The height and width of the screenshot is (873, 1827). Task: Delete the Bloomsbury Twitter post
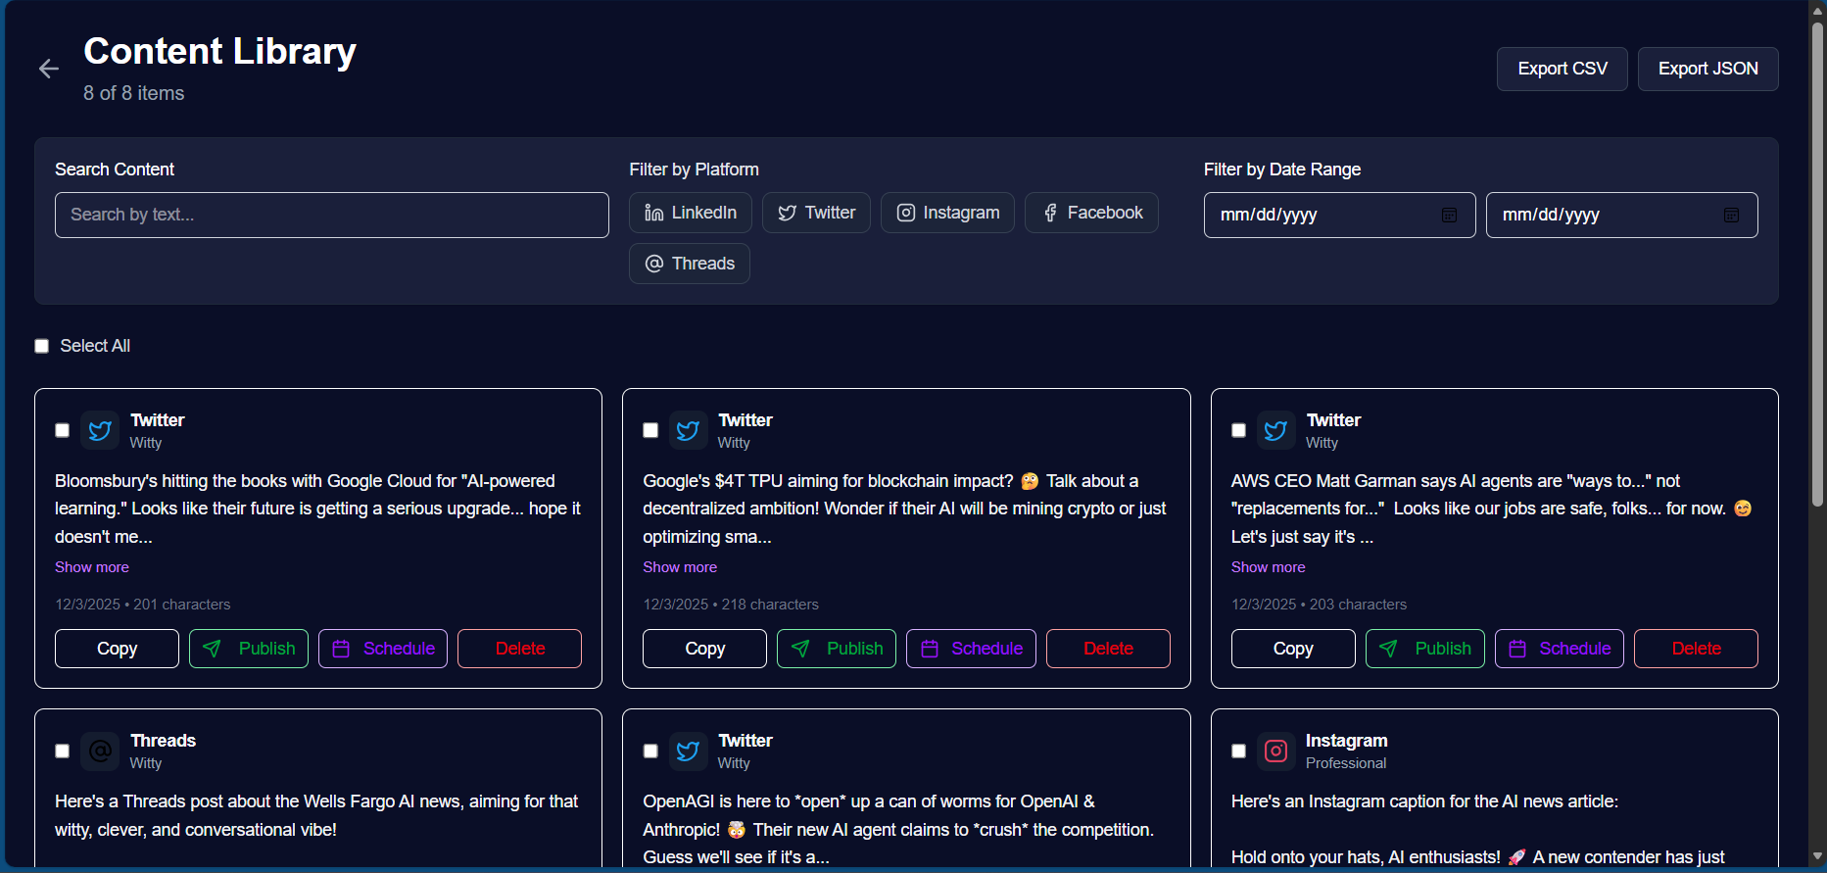click(x=519, y=649)
